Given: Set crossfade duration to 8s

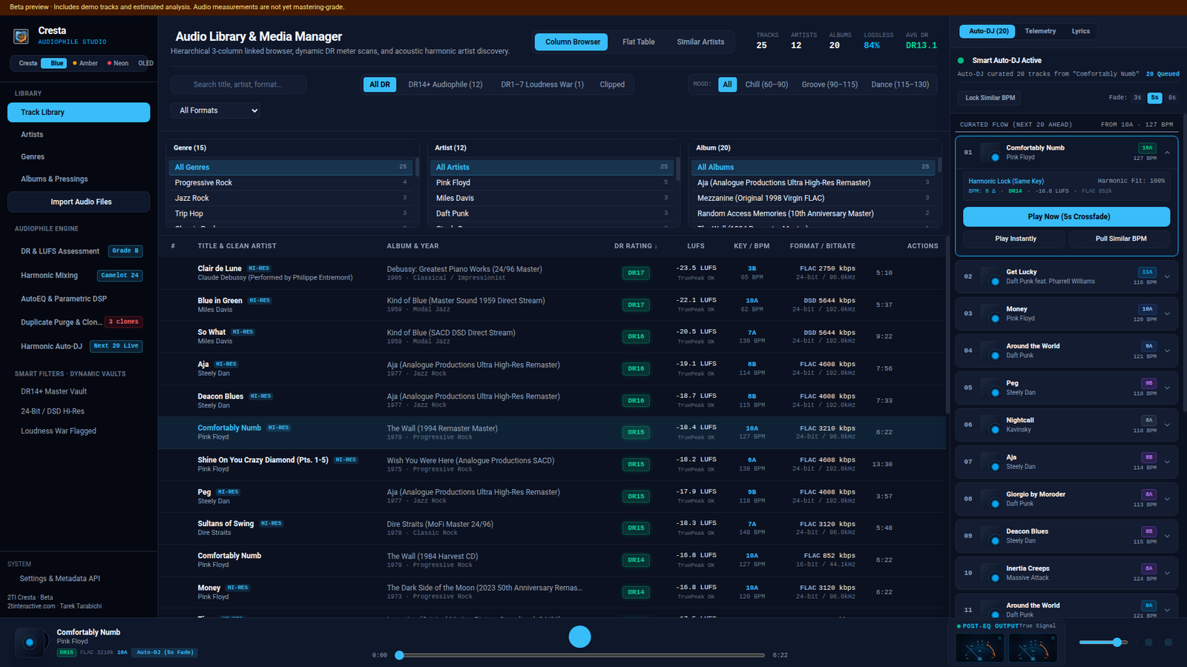Looking at the screenshot, I should (x=1171, y=98).
